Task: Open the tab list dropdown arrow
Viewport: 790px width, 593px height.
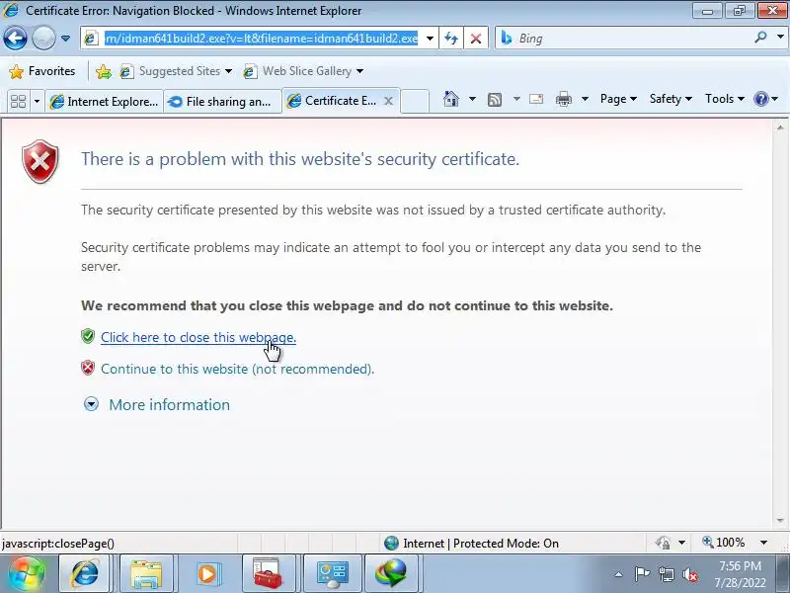Action: coord(37,102)
